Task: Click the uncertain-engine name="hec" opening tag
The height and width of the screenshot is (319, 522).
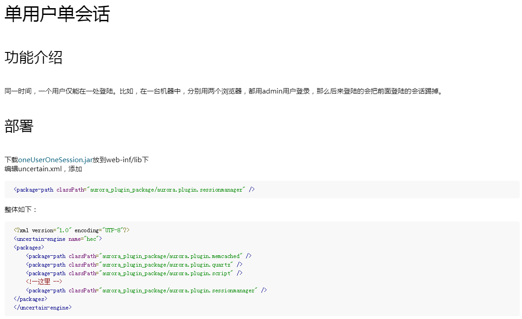Action: 58,239
